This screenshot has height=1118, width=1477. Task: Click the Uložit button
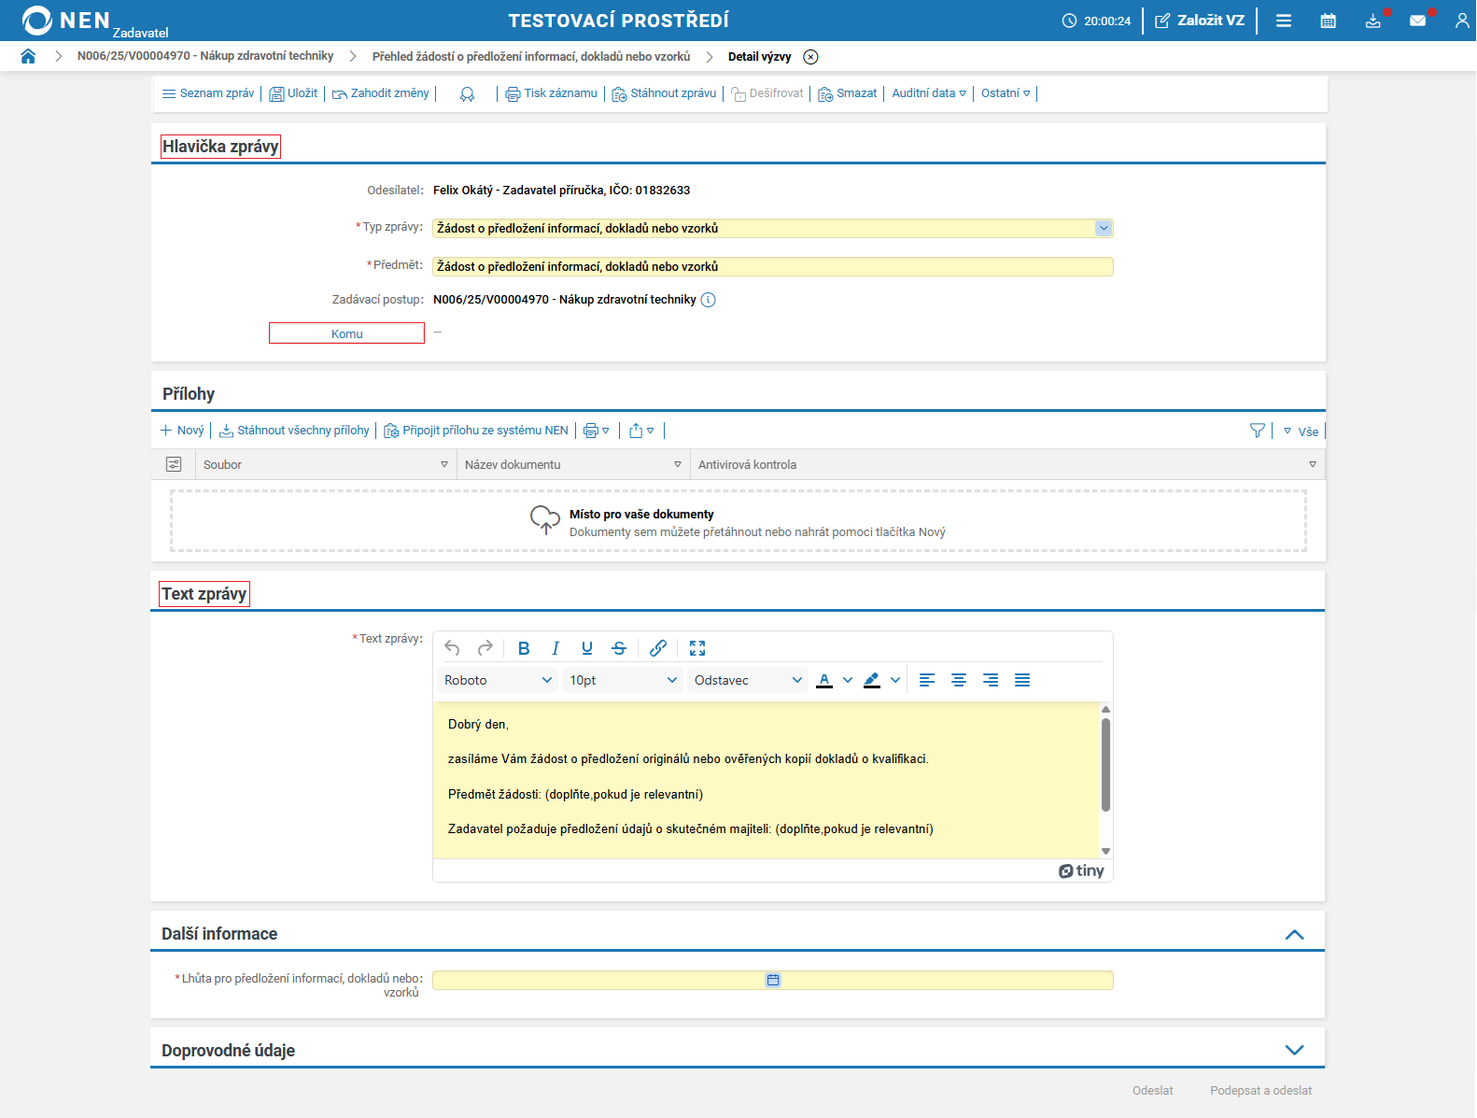pyautogui.click(x=293, y=93)
